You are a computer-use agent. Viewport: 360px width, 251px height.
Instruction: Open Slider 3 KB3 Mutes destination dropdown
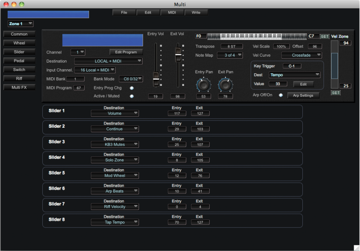tap(115, 144)
